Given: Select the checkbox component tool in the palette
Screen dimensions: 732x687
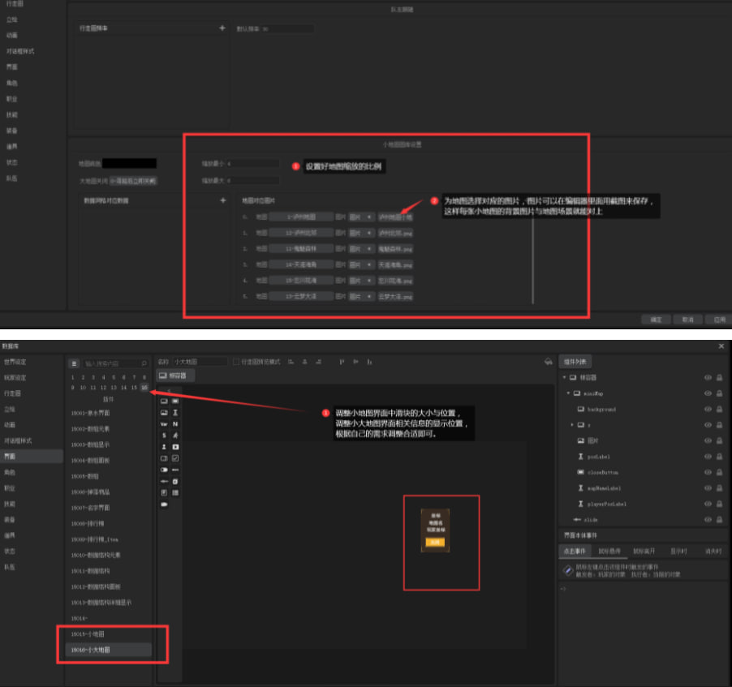Looking at the screenshot, I should [175, 458].
